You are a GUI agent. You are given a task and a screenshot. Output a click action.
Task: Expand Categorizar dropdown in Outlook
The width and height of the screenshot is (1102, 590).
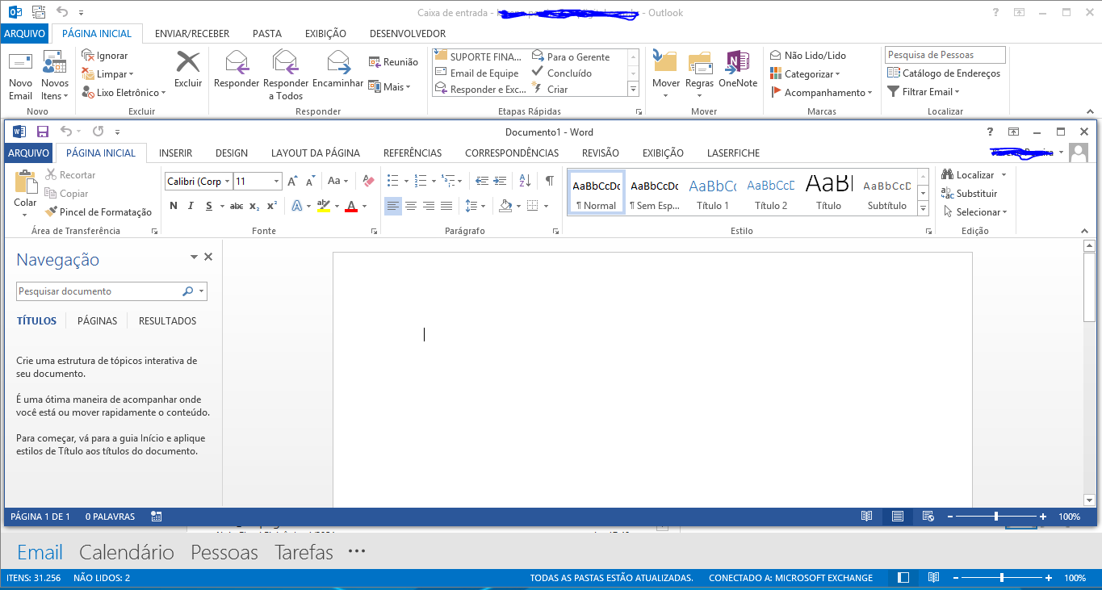[805, 74]
